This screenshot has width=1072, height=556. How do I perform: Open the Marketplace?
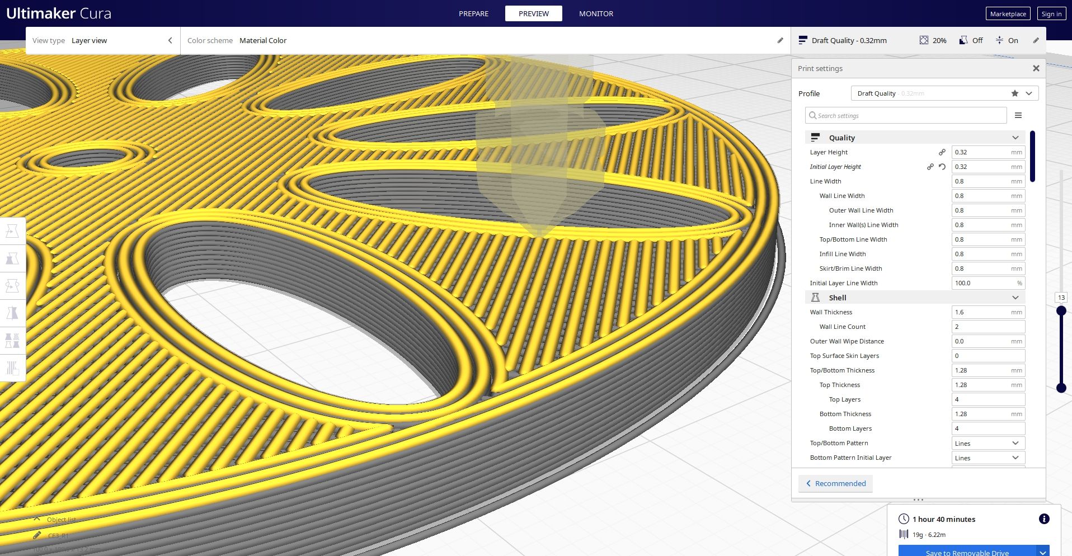(1008, 14)
